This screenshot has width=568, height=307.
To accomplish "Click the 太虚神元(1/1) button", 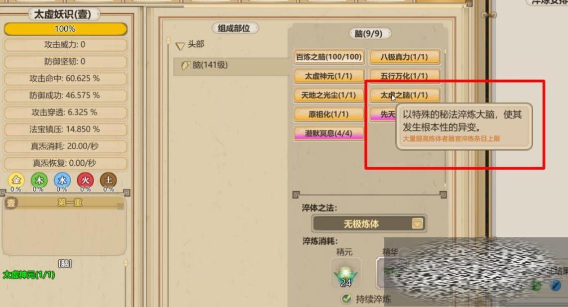I will pos(329,76).
